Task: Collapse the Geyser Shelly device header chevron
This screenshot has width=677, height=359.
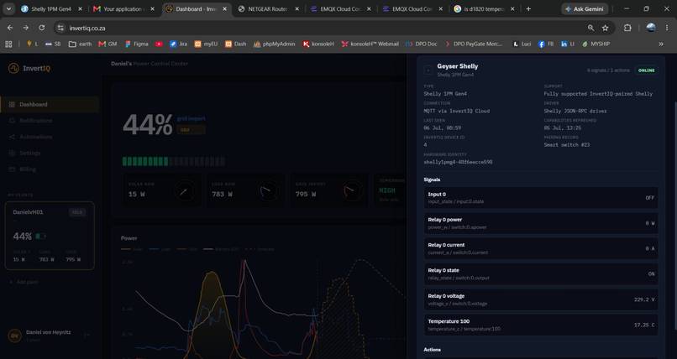Action: pyautogui.click(x=428, y=70)
